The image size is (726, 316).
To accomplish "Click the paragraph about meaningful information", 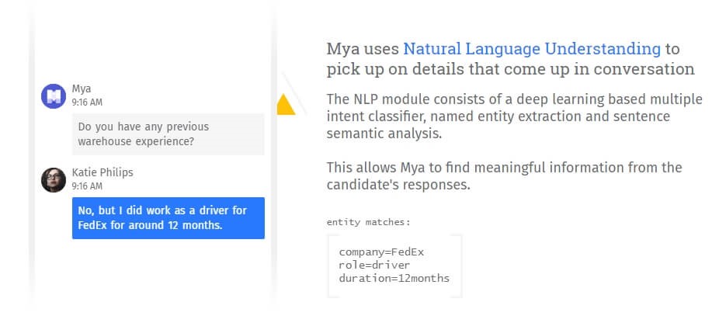I will coord(504,175).
